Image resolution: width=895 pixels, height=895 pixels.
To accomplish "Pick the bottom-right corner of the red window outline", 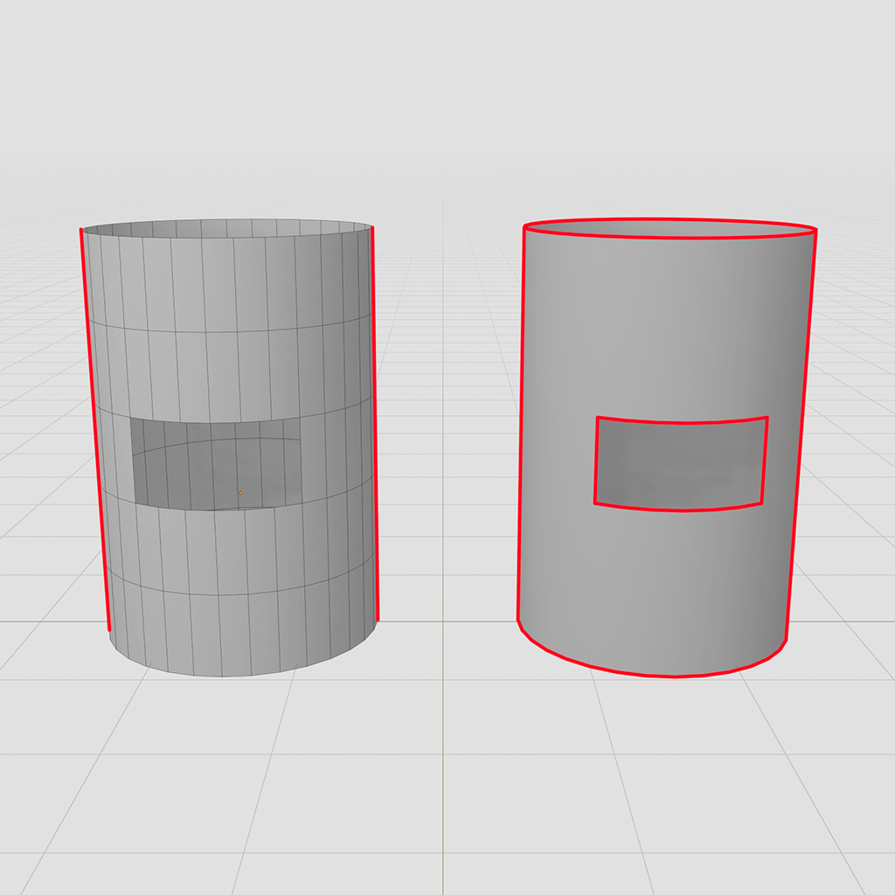I will pos(761,503).
